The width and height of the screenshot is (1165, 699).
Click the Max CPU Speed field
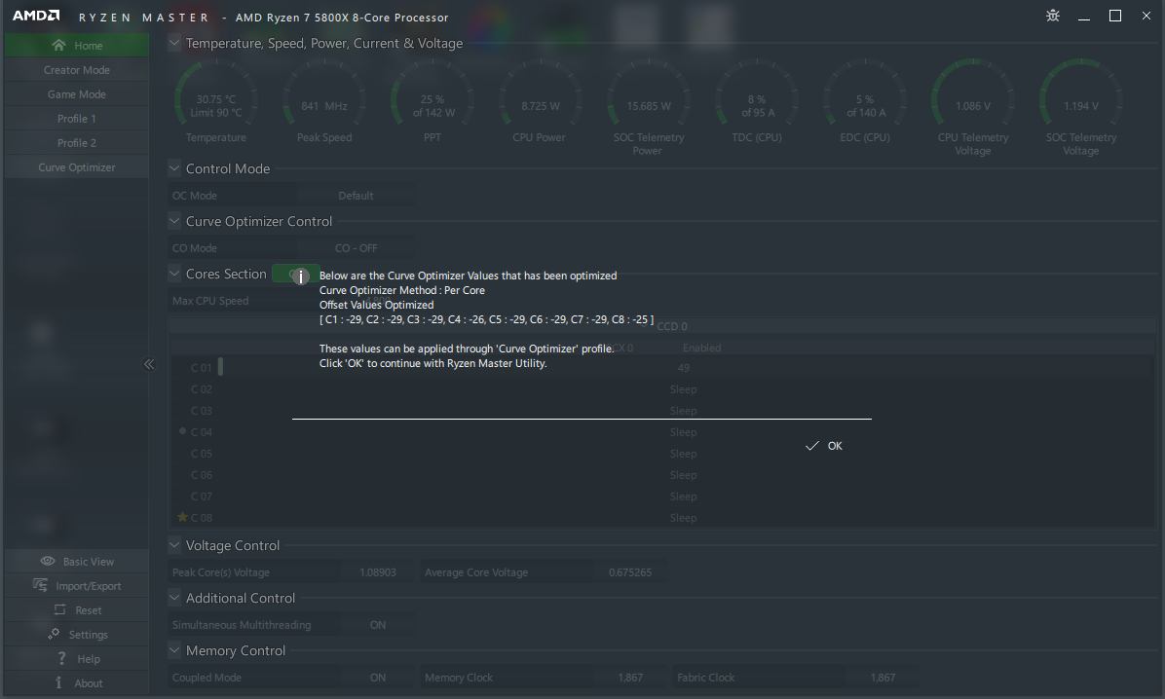pyautogui.click(x=293, y=301)
